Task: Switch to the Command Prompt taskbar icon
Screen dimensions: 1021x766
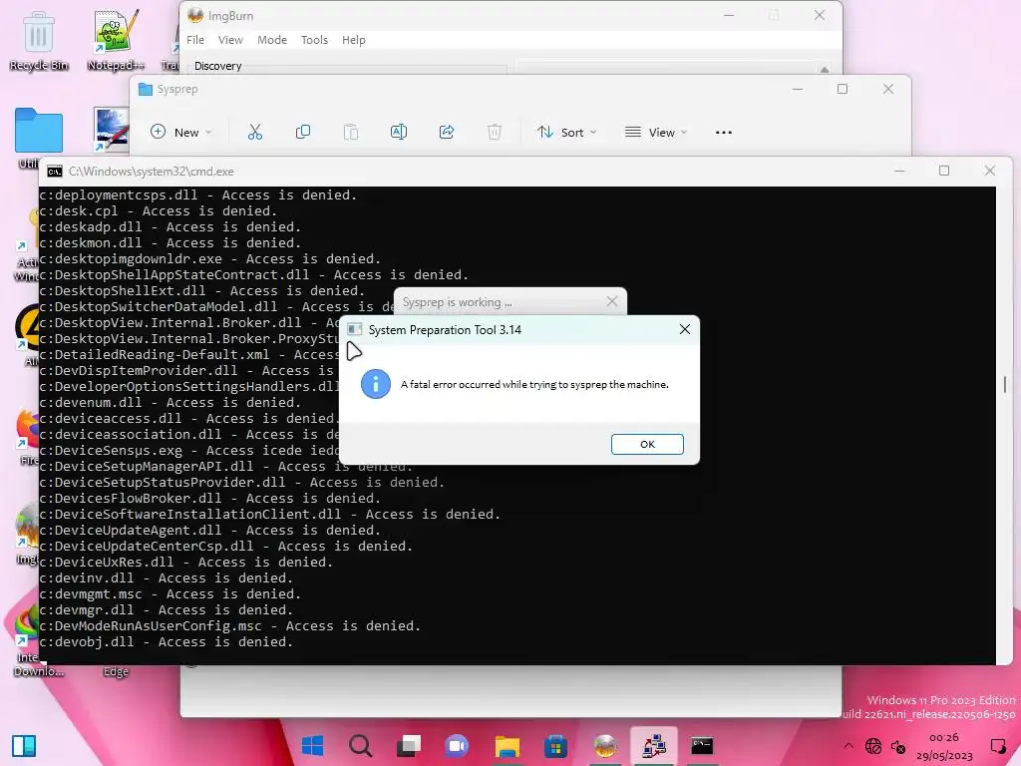Action: click(702, 746)
